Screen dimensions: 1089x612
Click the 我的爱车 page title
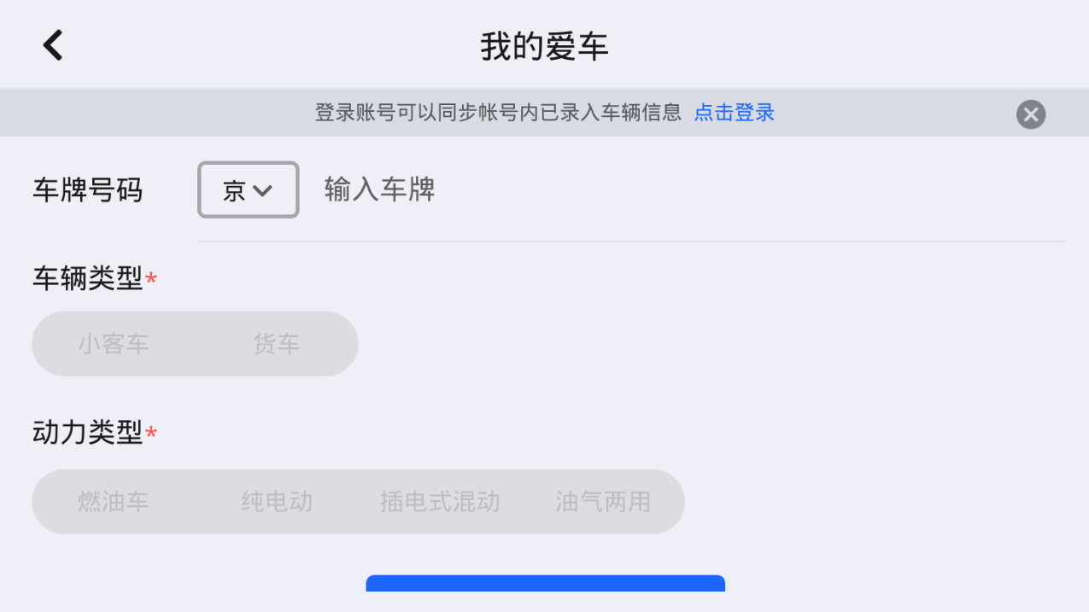tap(544, 46)
